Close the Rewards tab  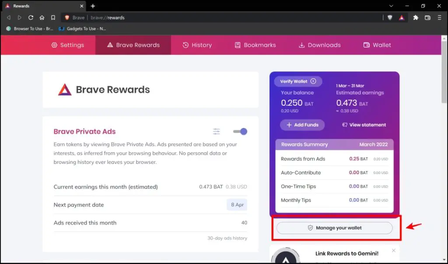82,6
